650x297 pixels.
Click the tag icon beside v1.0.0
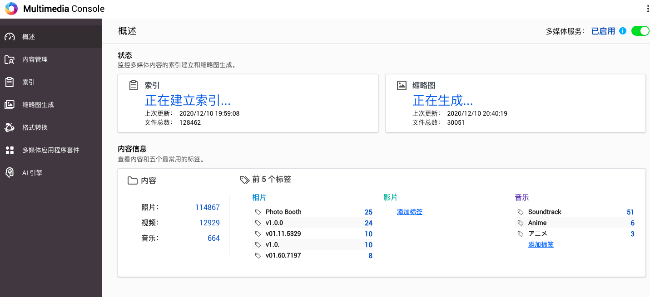258,223
